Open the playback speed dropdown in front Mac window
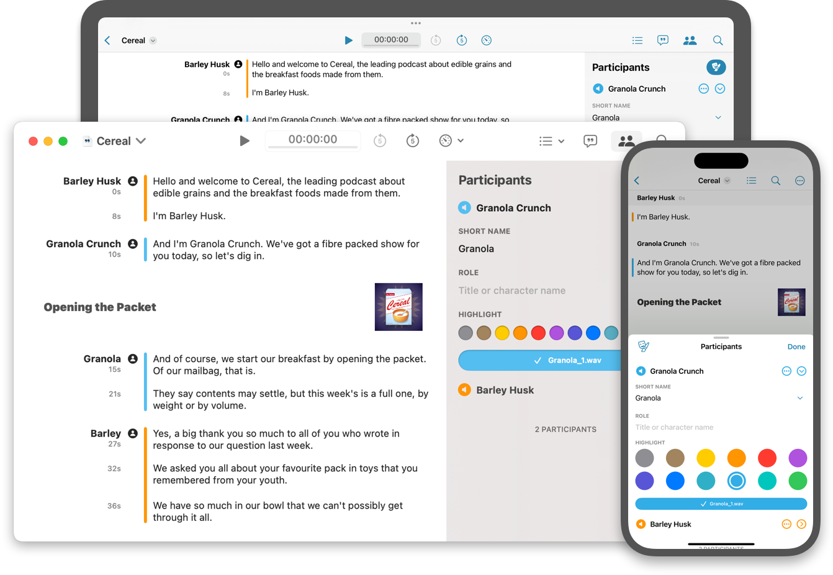The height and width of the screenshot is (575, 833). click(x=451, y=141)
